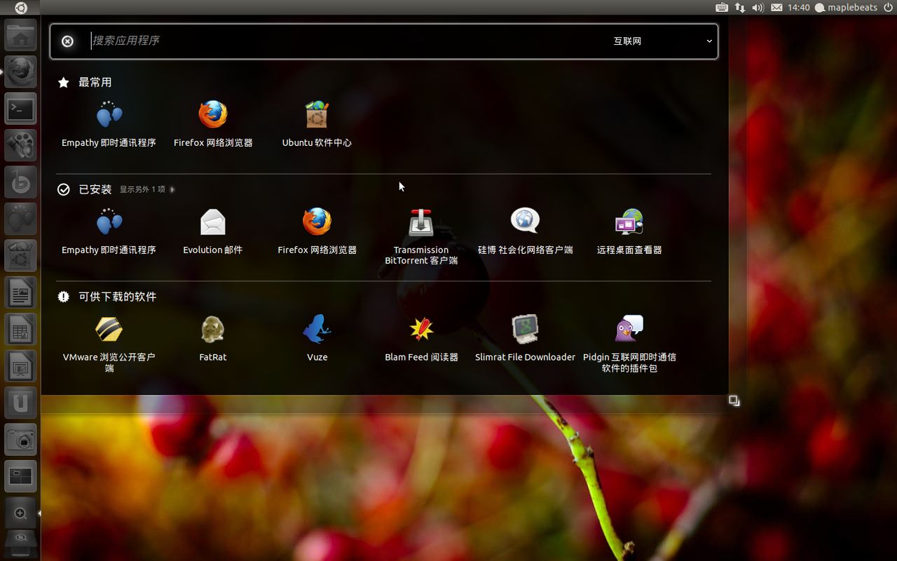Open the sound volume menu
Image resolution: width=897 pixels, height=561 pixels.
(x=758, y=8)
